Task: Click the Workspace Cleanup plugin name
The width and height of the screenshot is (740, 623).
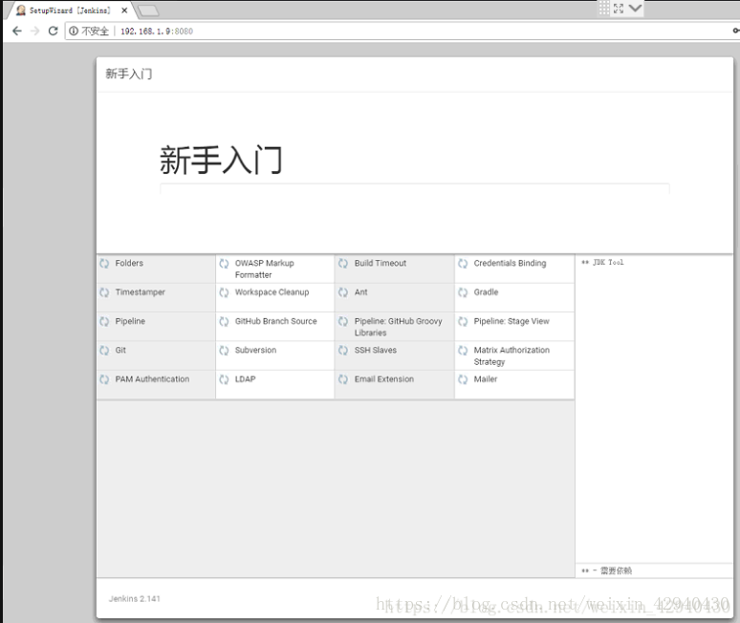Action: click(x=272, y=292)
